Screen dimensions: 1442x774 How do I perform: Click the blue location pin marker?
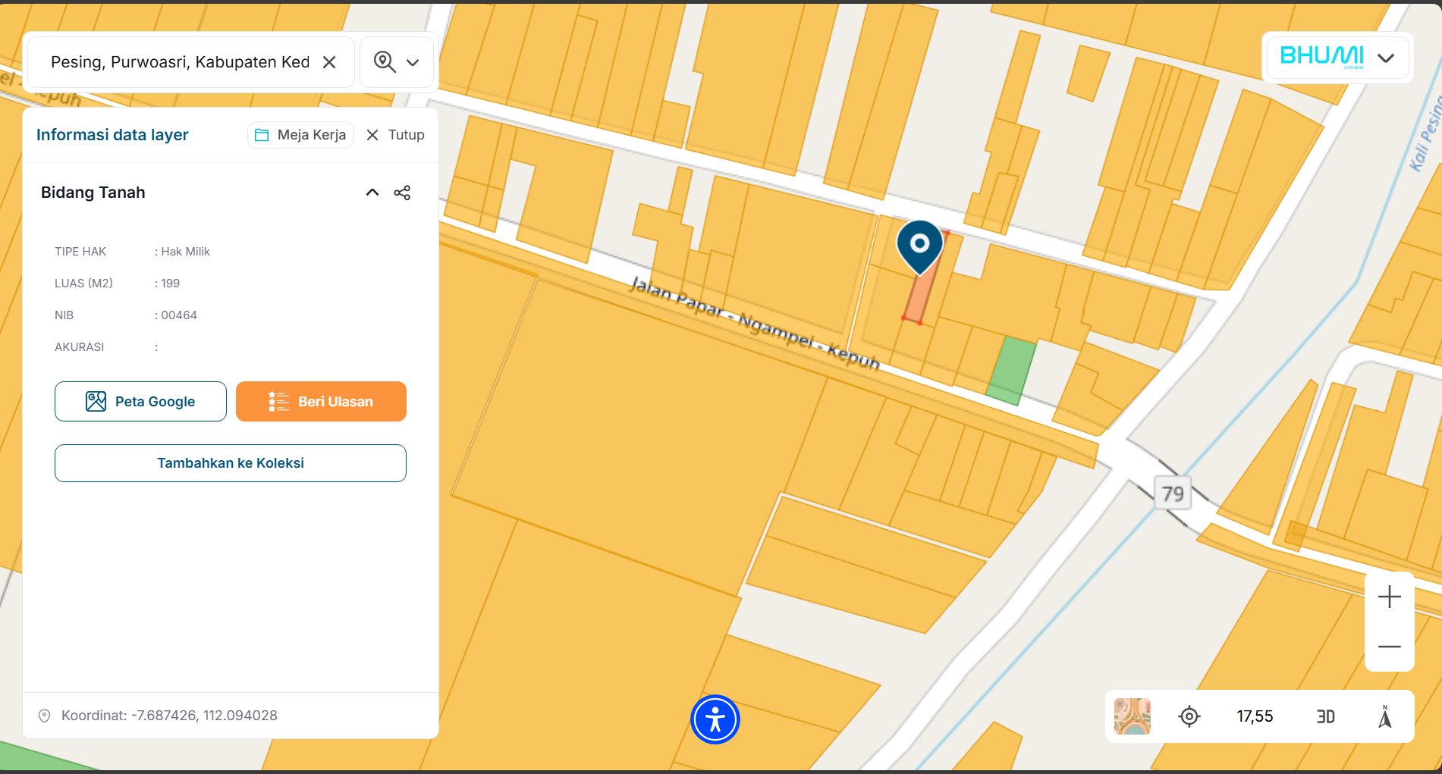(919, 245)
